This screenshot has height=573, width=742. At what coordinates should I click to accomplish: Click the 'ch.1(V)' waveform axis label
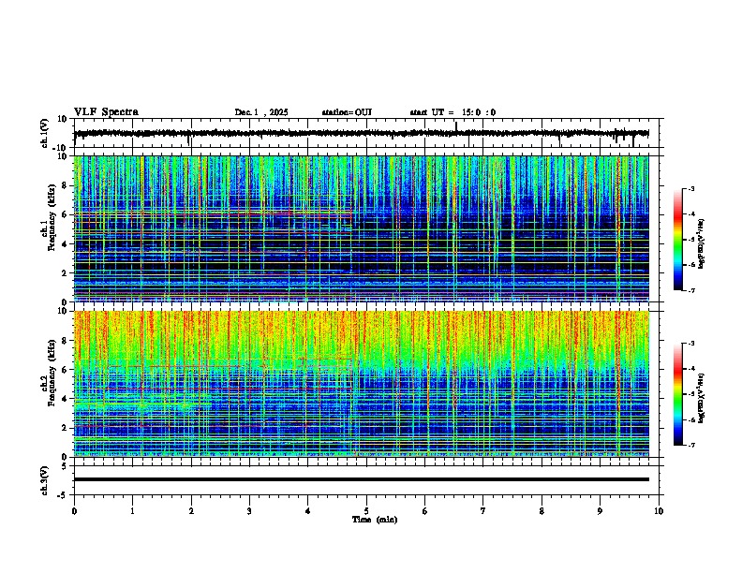[45, 133]
